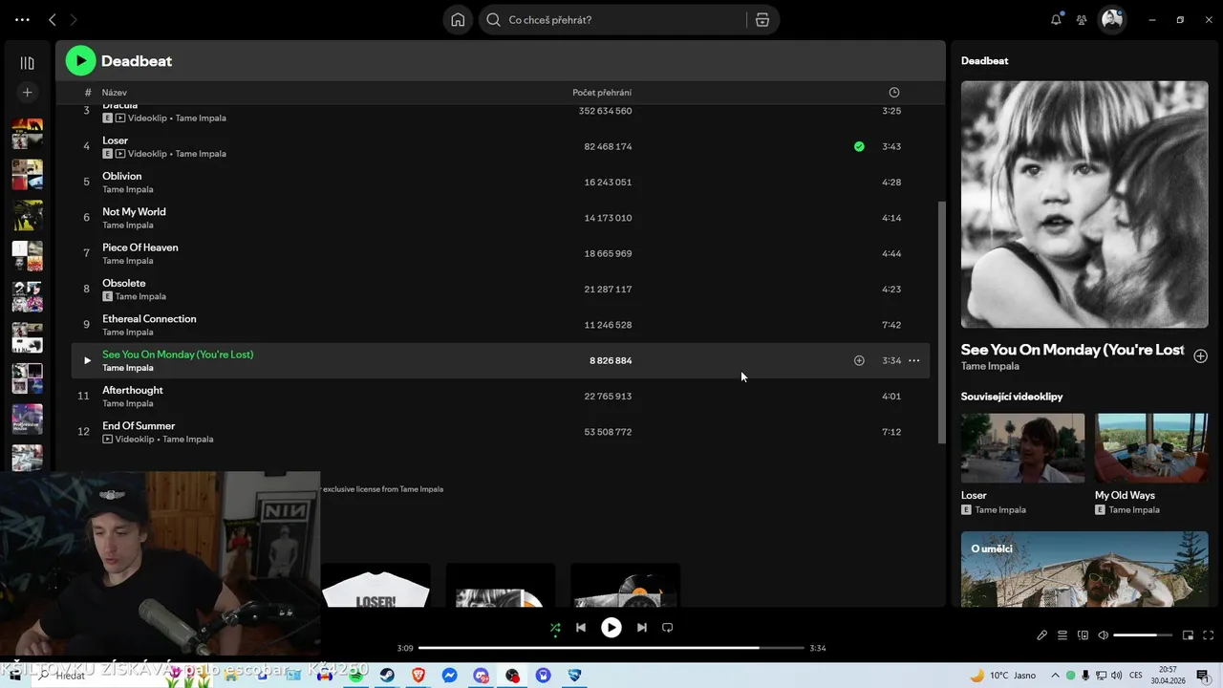Open Tame Impala under Now Playing title
The image size is (1223, 688).
[x=990, y=366]
